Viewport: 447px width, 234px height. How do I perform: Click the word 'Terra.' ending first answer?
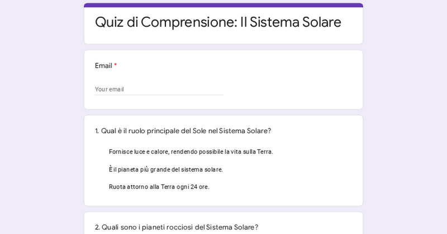pyautogui.click(x=263, y=152)
